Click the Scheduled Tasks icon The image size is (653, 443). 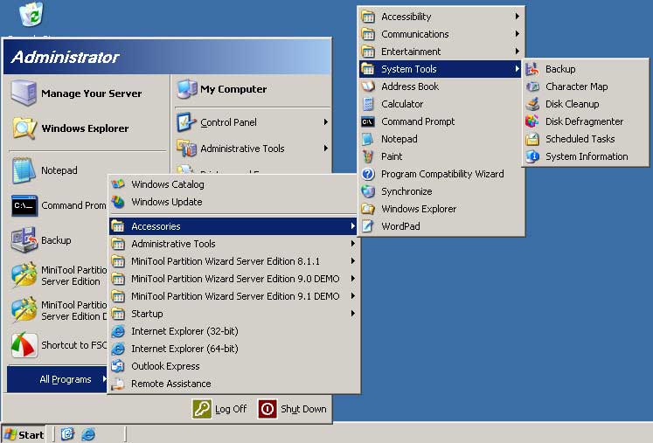532,139
